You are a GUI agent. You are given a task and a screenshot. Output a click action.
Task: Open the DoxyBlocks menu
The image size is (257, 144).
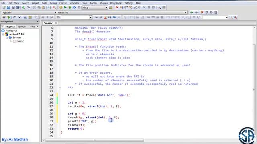116,3
